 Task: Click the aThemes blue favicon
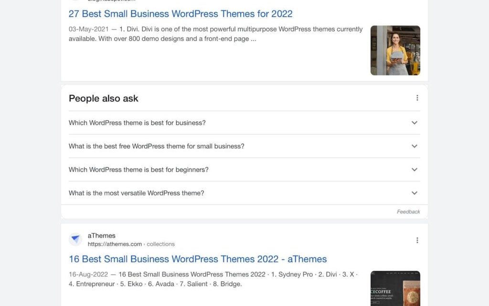[x=75, y=239]
